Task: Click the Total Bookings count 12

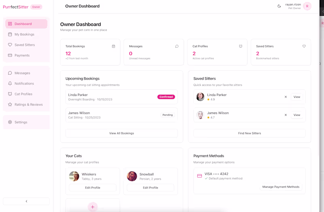Action: [68, 54]
